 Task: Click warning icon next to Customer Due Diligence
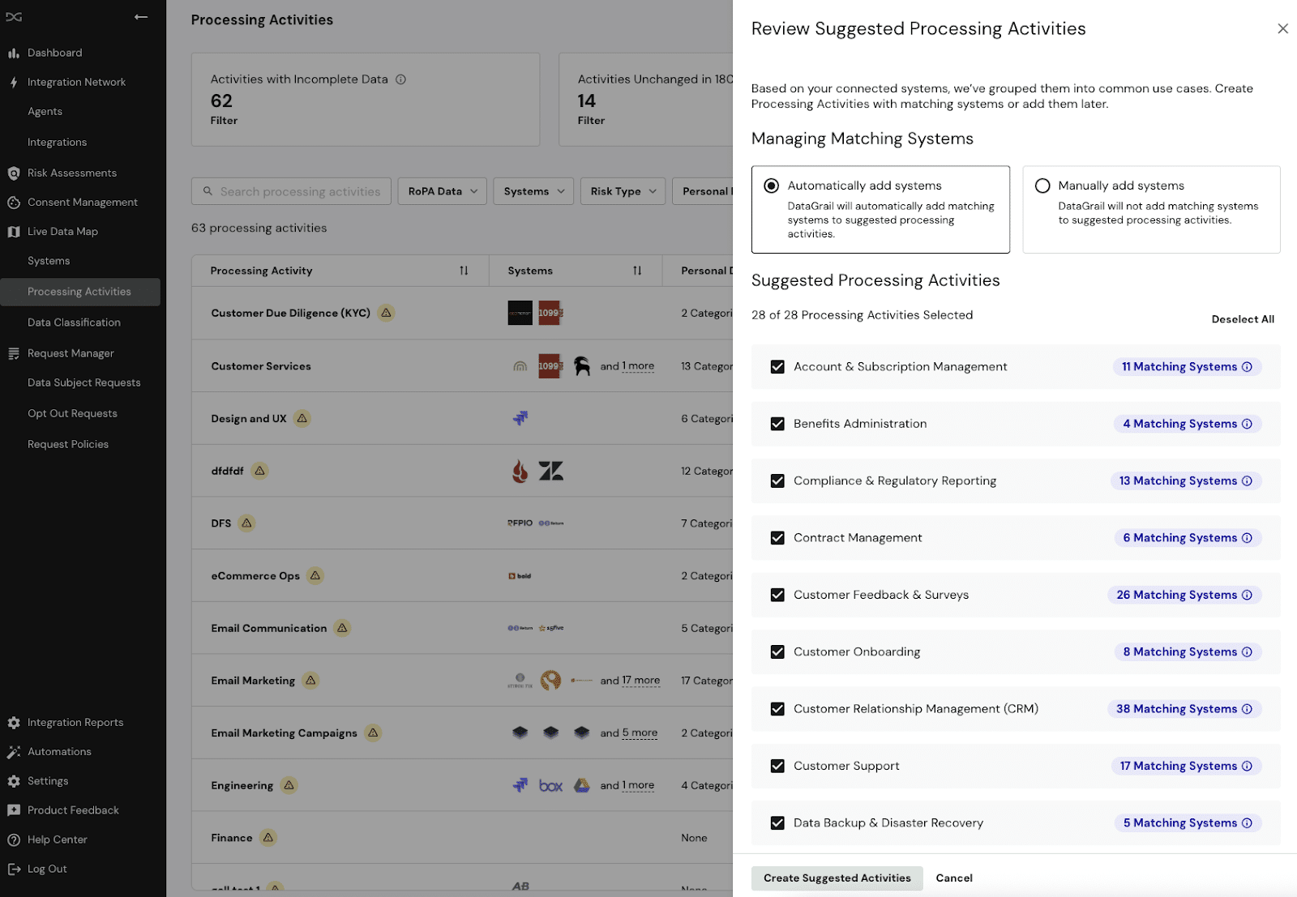(x=387, y=313)
